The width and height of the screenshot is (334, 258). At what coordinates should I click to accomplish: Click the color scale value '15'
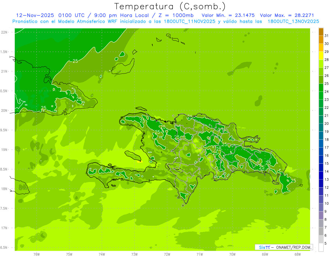pyautogui.click(x=326, y=163)
